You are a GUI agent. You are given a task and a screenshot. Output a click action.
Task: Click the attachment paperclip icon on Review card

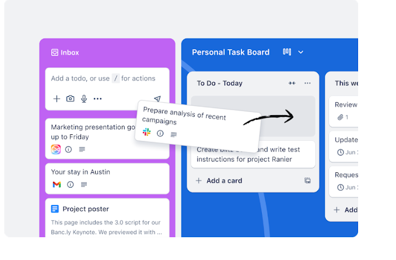[341, 117]
